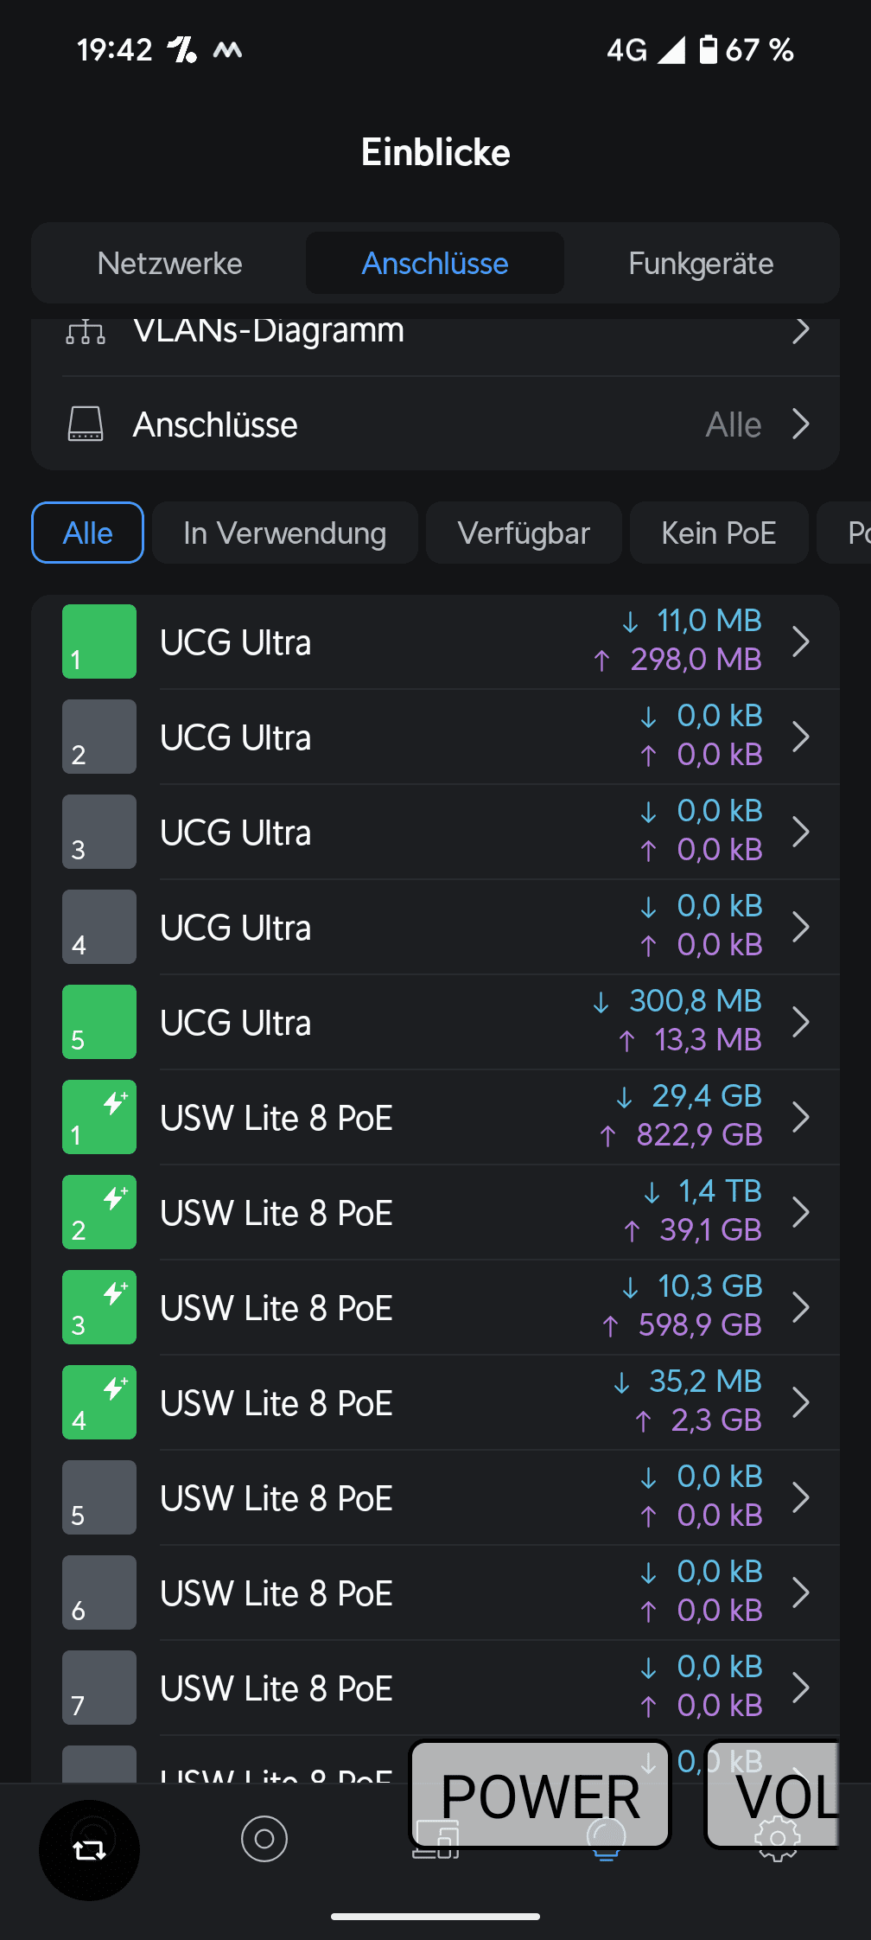
Task: Tap the 39,1 GB upload value
Action: click(x=710, y=1229)
